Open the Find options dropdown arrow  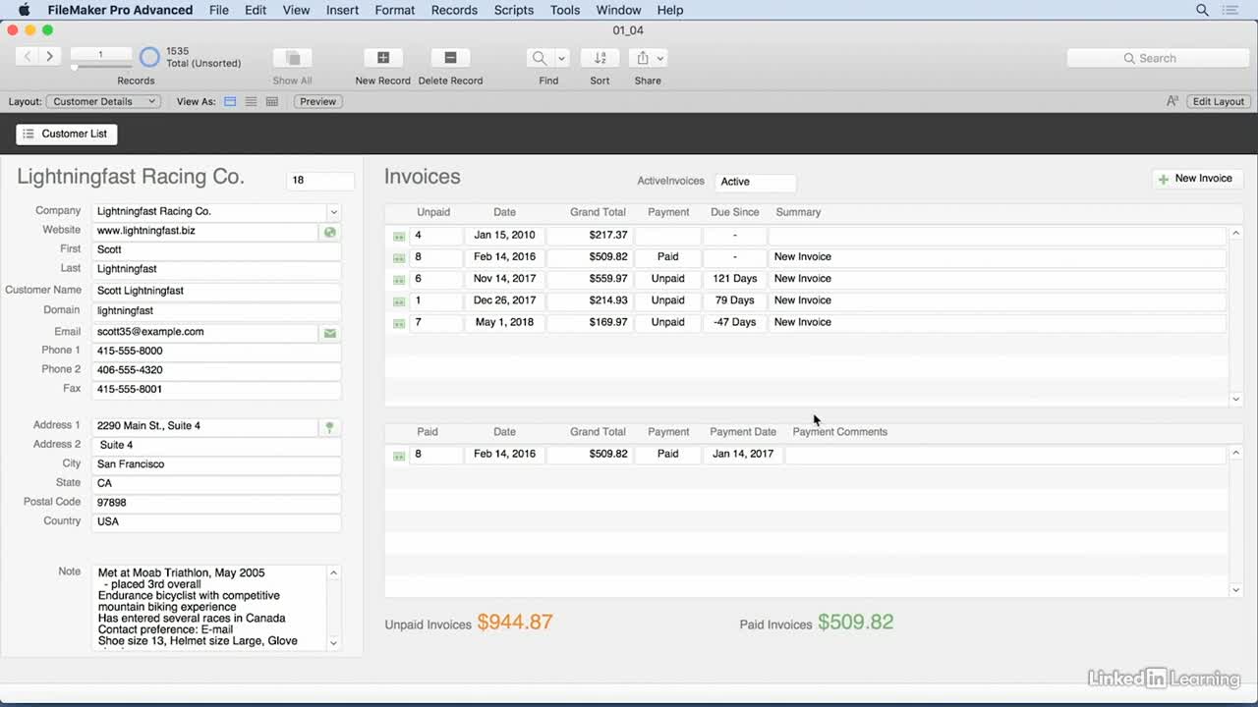[562, 58]
